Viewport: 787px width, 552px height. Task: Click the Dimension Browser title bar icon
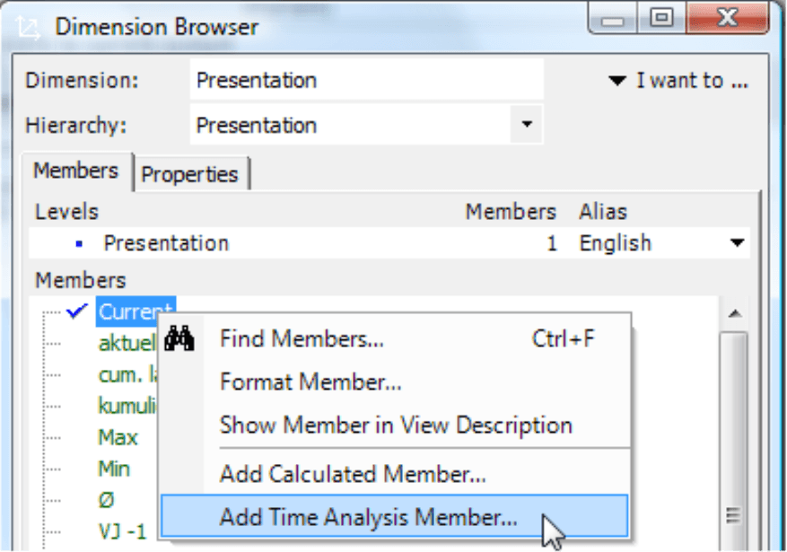point(28,27)
